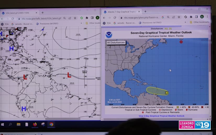
Task: Go back in right NHC browser window
Action: 104,18
